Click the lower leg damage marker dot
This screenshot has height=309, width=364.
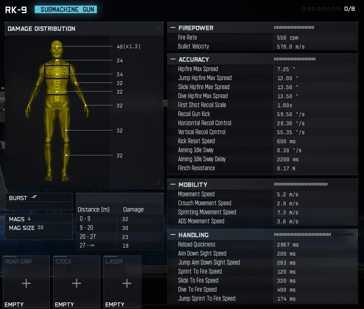point(66,155)
